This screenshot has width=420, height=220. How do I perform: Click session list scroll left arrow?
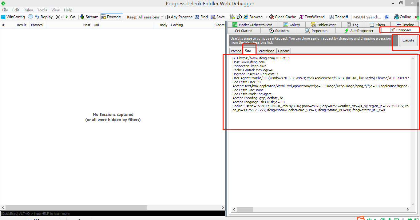(2, 208)
